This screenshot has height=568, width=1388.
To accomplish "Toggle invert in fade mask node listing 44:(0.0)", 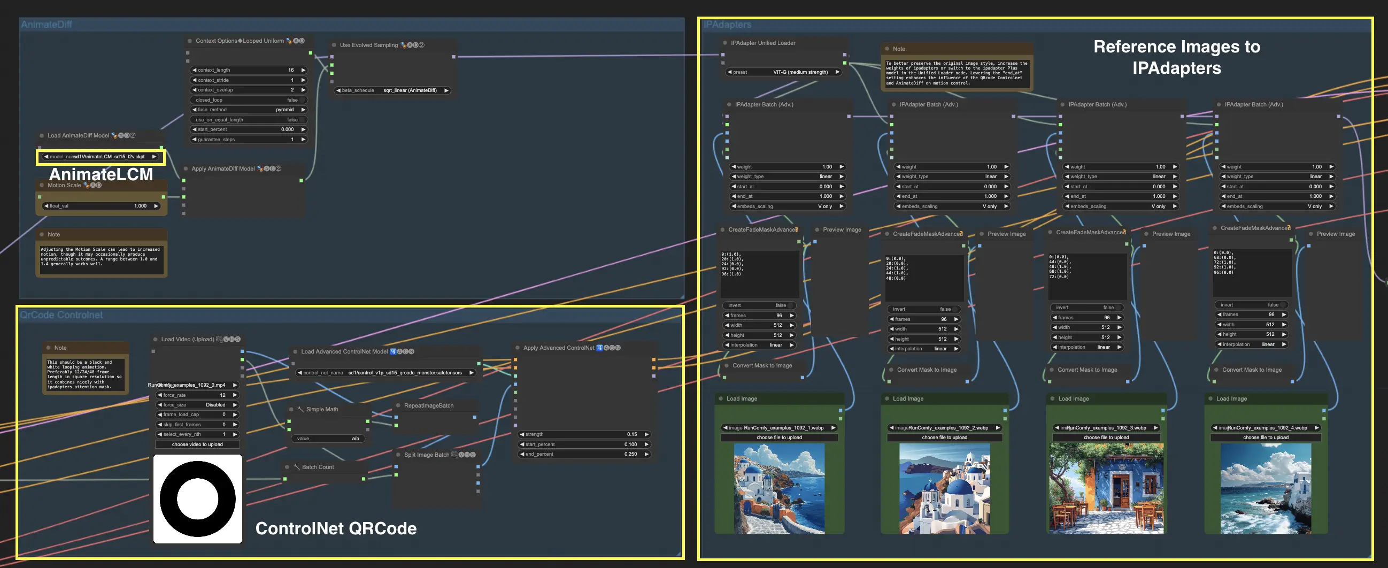I will (x=1087, y=308).
